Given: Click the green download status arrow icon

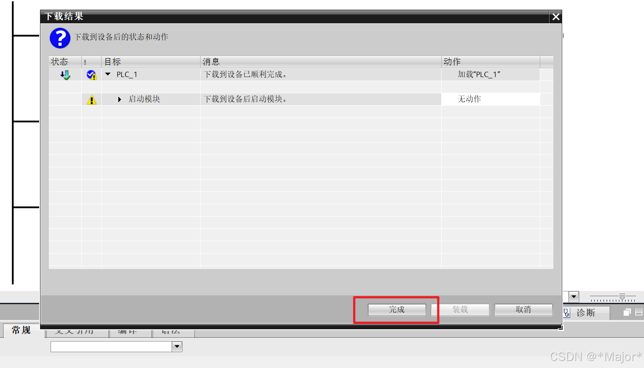Looking at the screenshot, I should 65,74.
